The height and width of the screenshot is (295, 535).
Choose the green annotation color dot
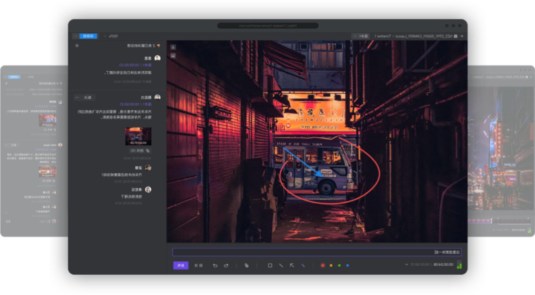(339, 265)
